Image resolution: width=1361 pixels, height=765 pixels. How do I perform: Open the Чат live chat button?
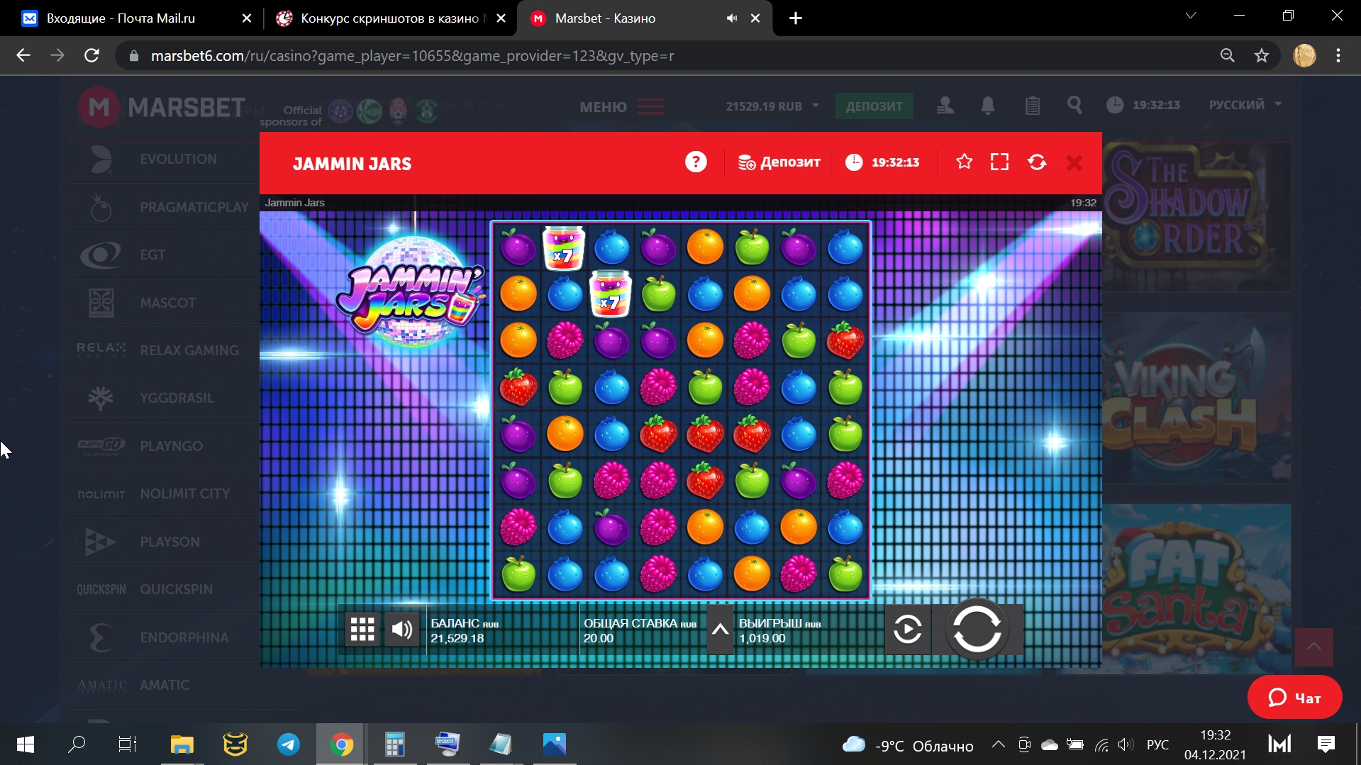1294,698
